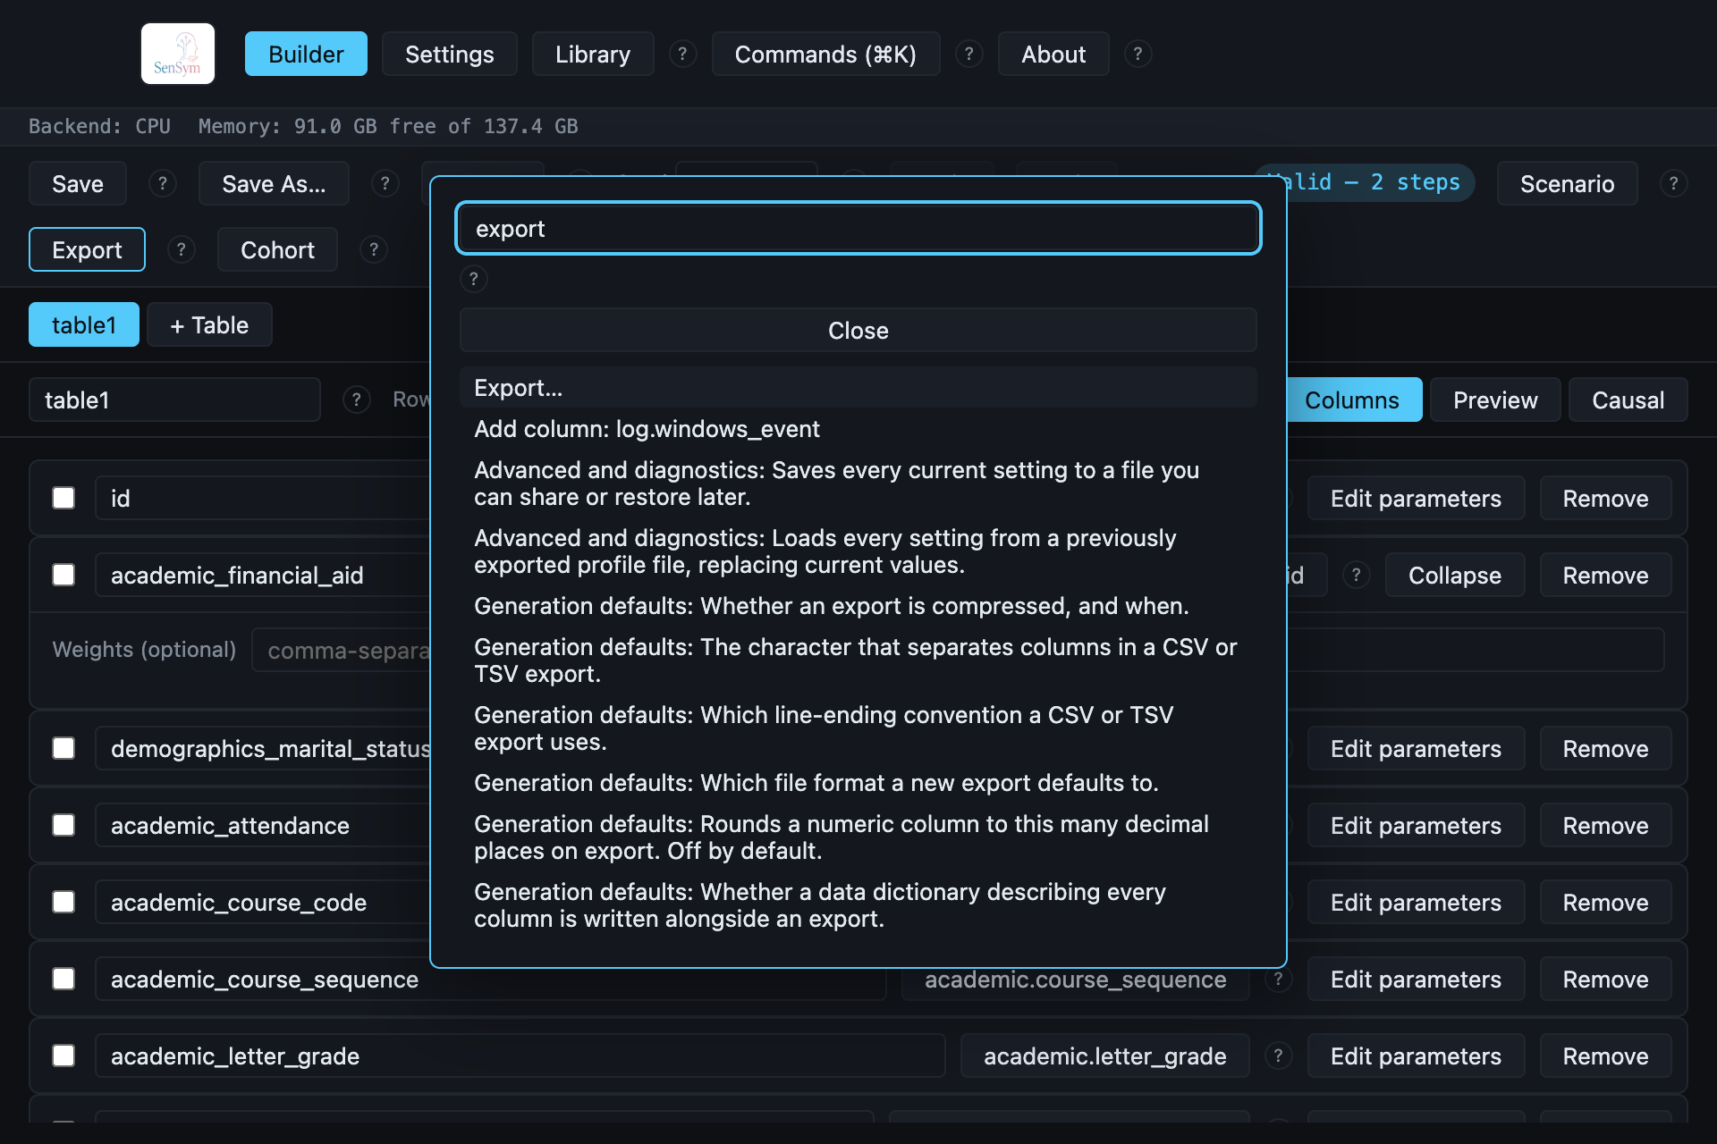Click the table1 name input field
Viewport: 1717px width, 1144px height.
pyautogui.click(x=174, y=400)
